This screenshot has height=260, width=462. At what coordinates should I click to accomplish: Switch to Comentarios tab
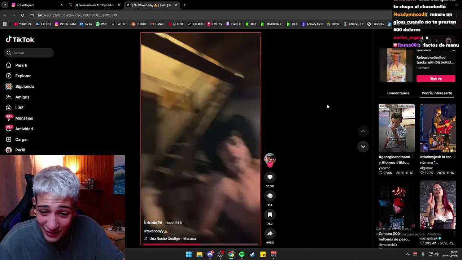pos(398,93)
